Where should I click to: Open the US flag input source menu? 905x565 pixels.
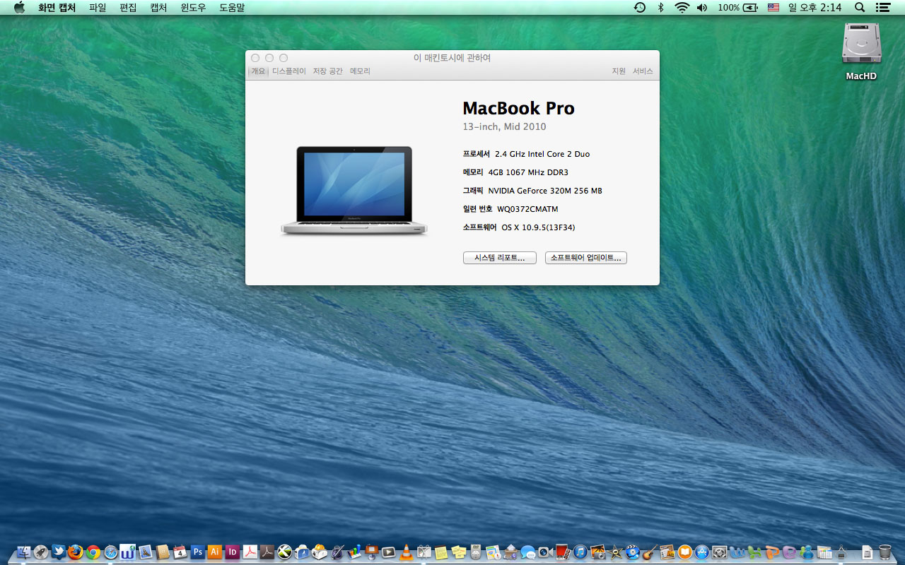tap(773, 8)
